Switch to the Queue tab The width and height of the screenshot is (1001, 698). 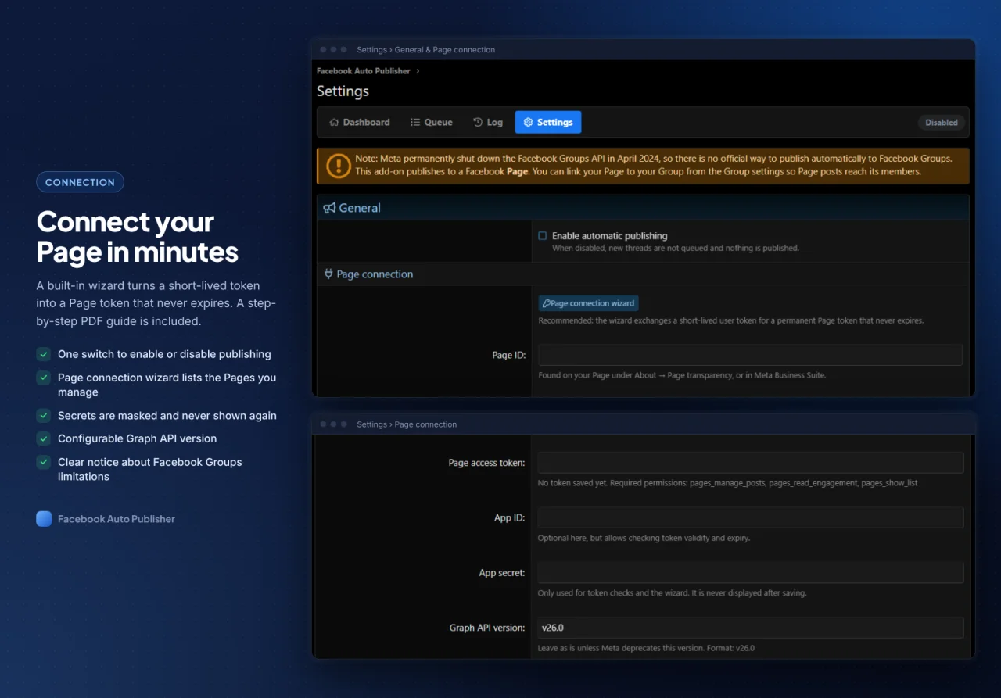[x=431, y=122]
